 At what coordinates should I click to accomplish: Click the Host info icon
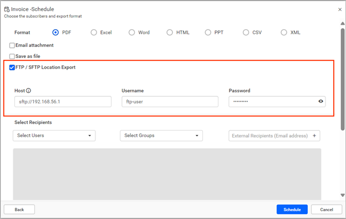(x=28, y=91)
